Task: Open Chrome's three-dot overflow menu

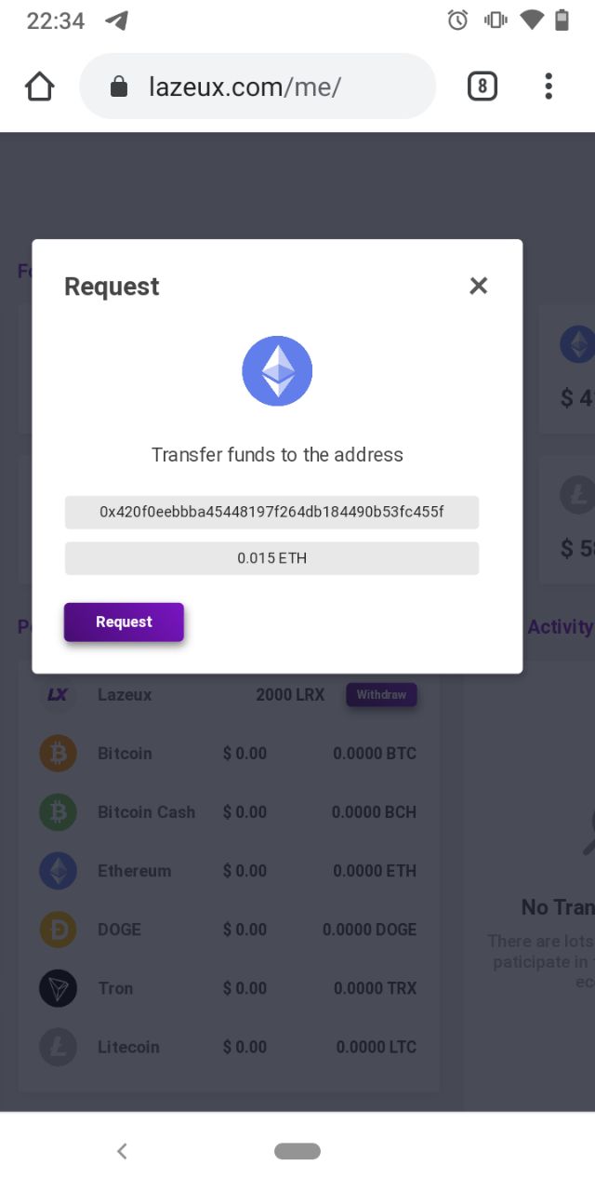Action: pyautogui.click(x=549, y=87)
